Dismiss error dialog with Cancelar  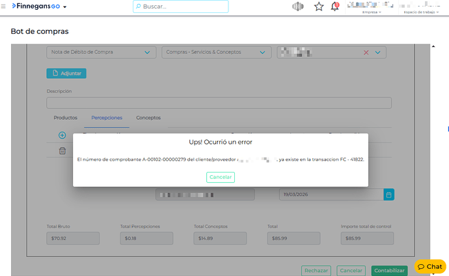point(221,177)
